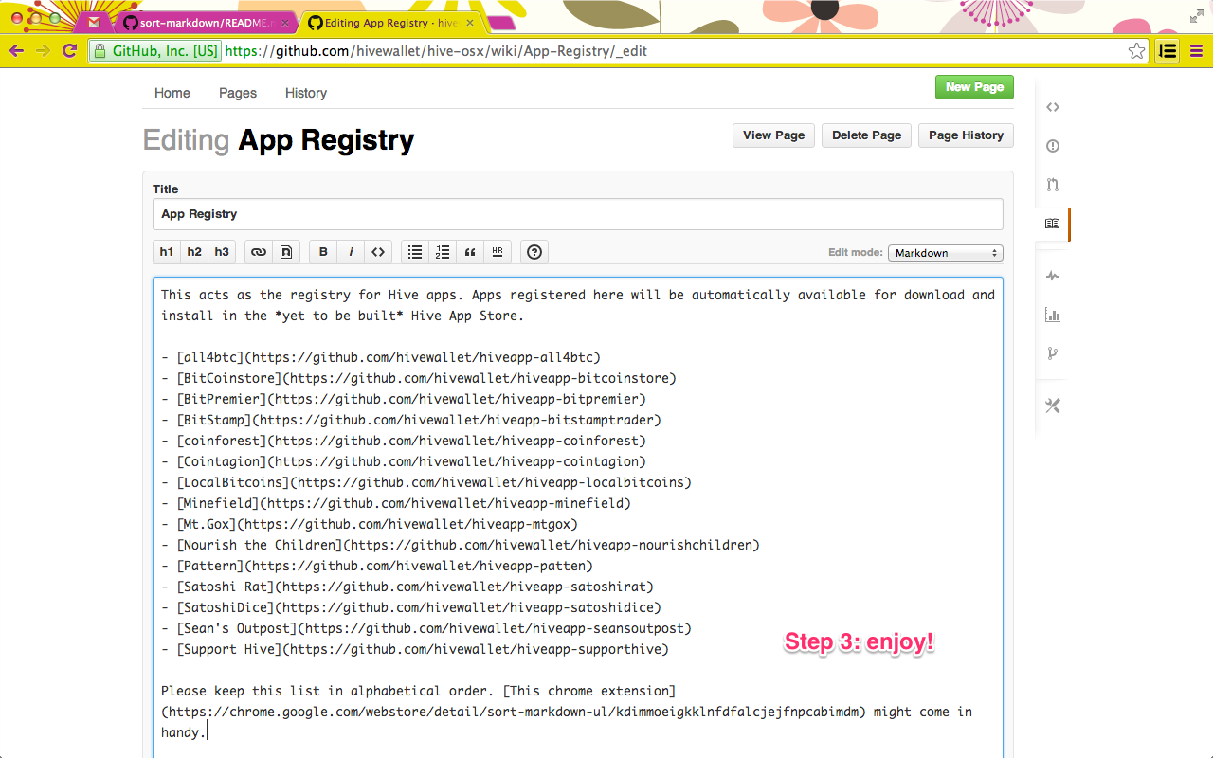Screen dimensions: 1213x758
Task: Insert an ordered list
Action: pos(443,252)
